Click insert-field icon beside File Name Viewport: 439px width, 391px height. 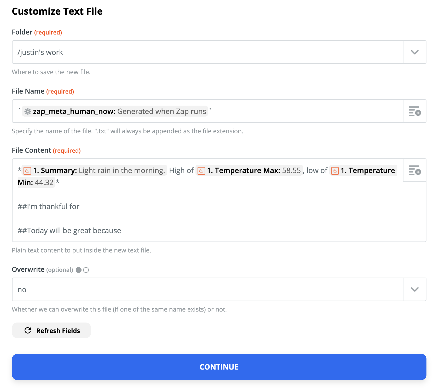click(415, 111)
